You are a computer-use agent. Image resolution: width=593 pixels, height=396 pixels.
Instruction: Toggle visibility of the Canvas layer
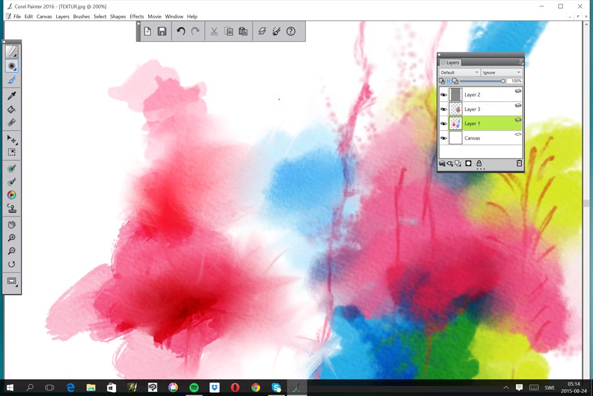point(443,138)
